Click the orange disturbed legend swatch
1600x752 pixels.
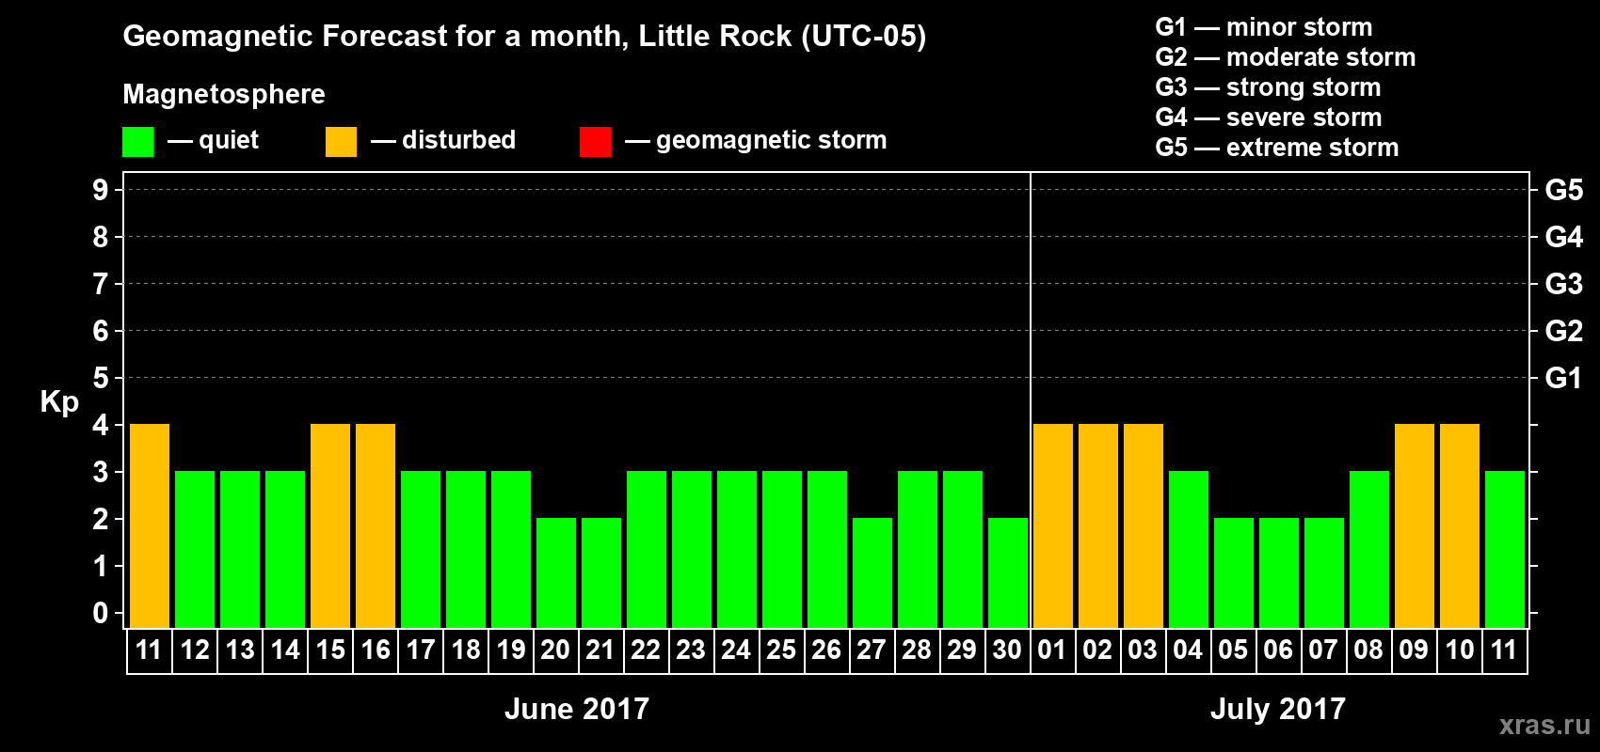click(x=341, y=142)
